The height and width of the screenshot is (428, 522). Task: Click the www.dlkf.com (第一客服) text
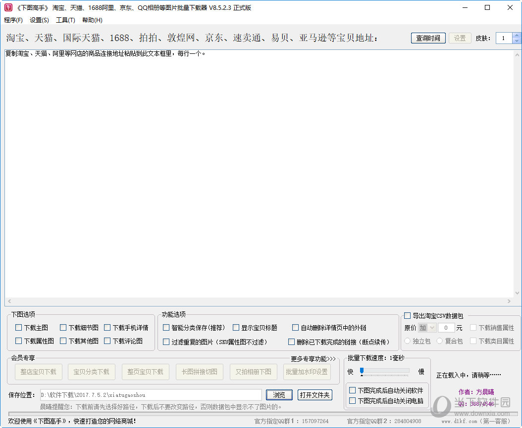pos(476,421)
